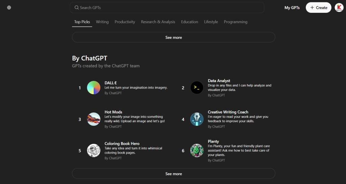The width and height of the screenshot is (346, 184).
Task: Click the globe icon at top left
Action: [9, 7]
